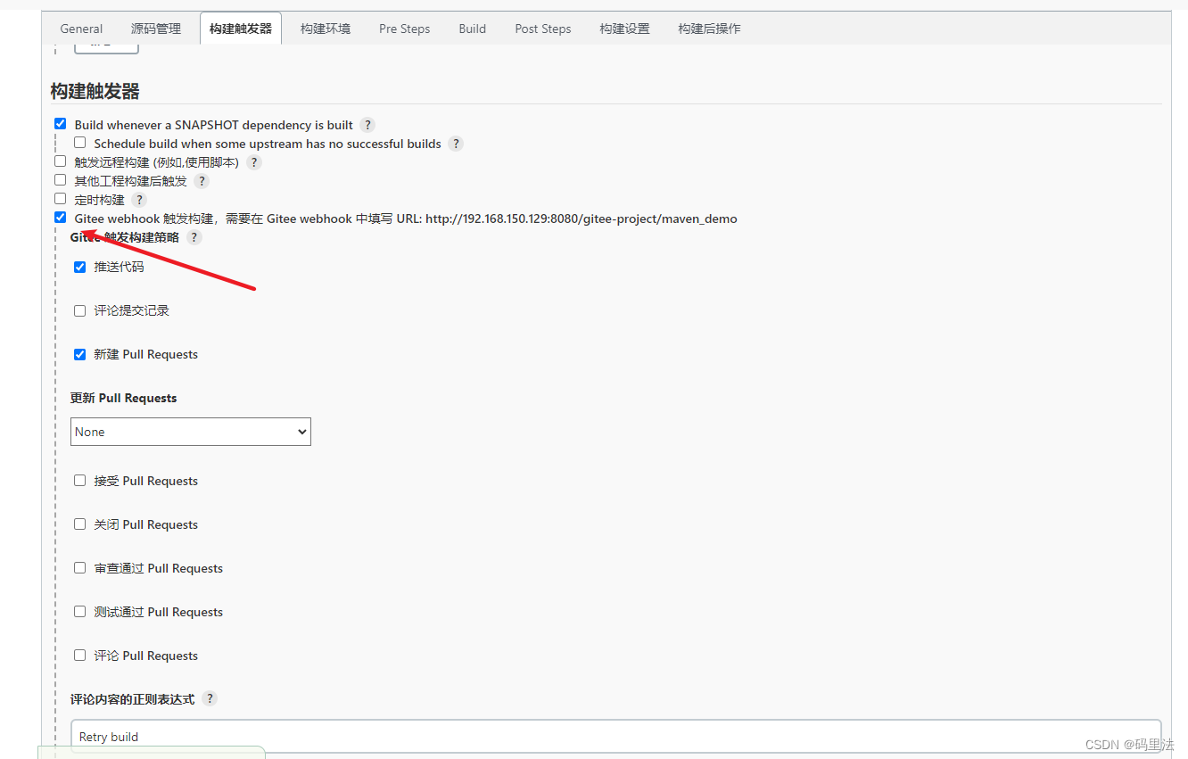This screenshot has height=759, width=1188.
Task: Open help icon for Schedule build upstream option
Action: (x=456, y=144)
